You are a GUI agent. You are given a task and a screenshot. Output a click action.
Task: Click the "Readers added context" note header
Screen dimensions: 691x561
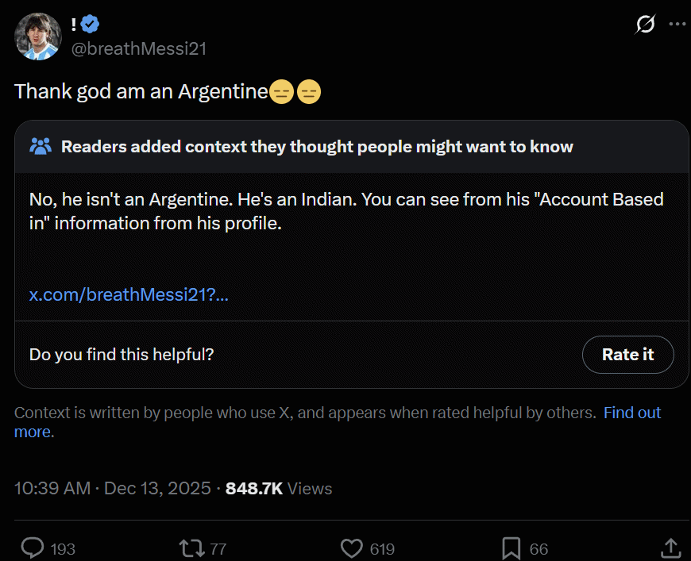(x=317, y=146)
